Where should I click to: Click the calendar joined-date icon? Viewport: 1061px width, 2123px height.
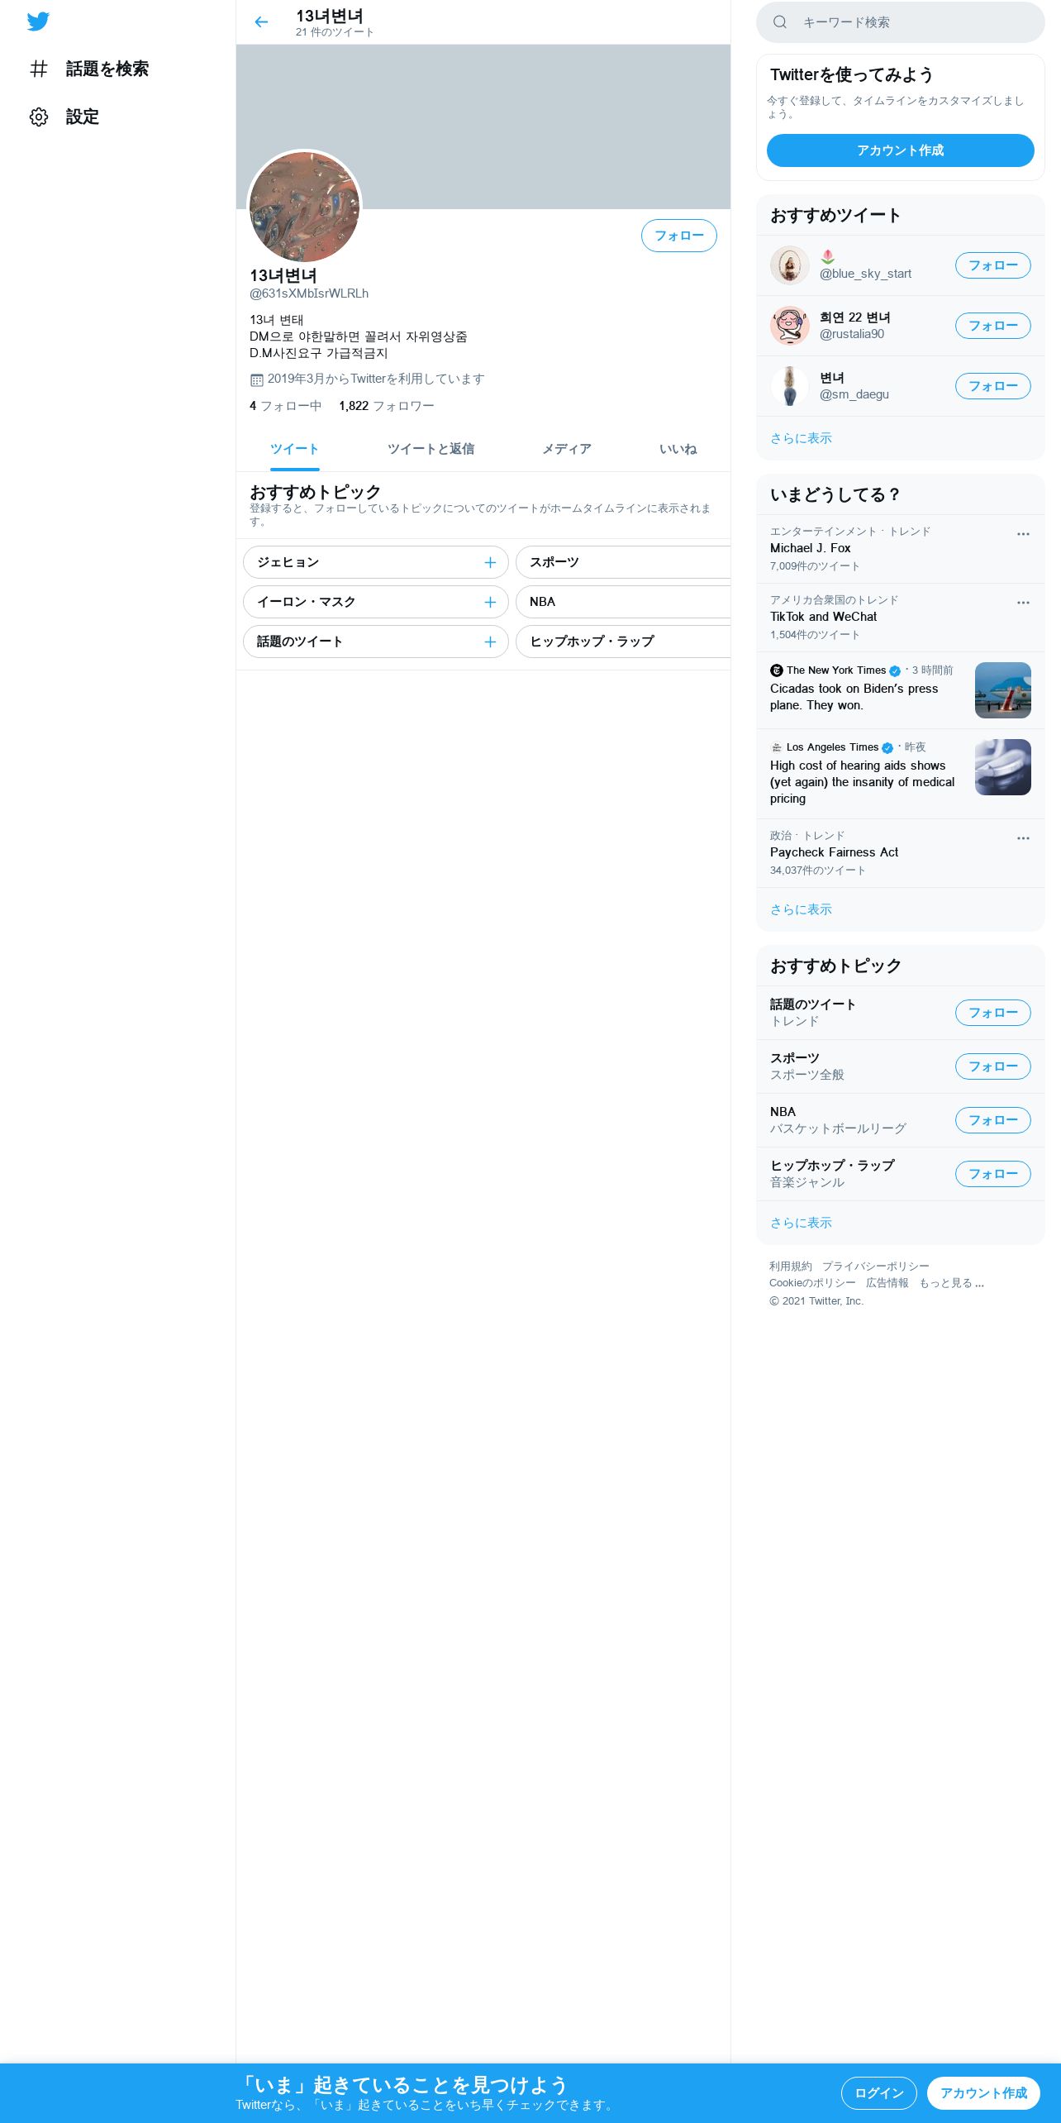(x=257, y=379)
